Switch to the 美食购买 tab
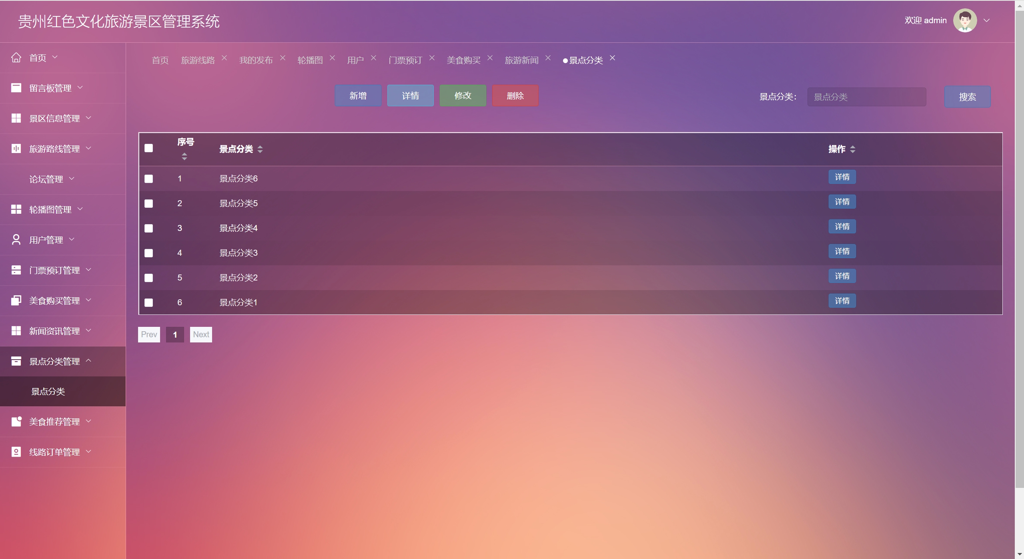The width and height of the screenshot is (1024, 559). pos(463,60)
